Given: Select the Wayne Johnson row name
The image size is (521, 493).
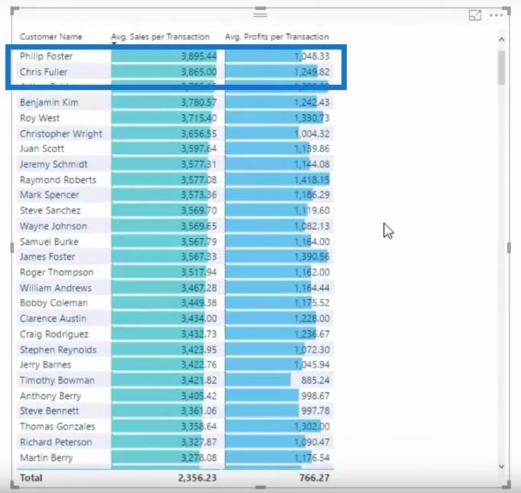Looking at the screenshot, I should click(x=53, y=226).
